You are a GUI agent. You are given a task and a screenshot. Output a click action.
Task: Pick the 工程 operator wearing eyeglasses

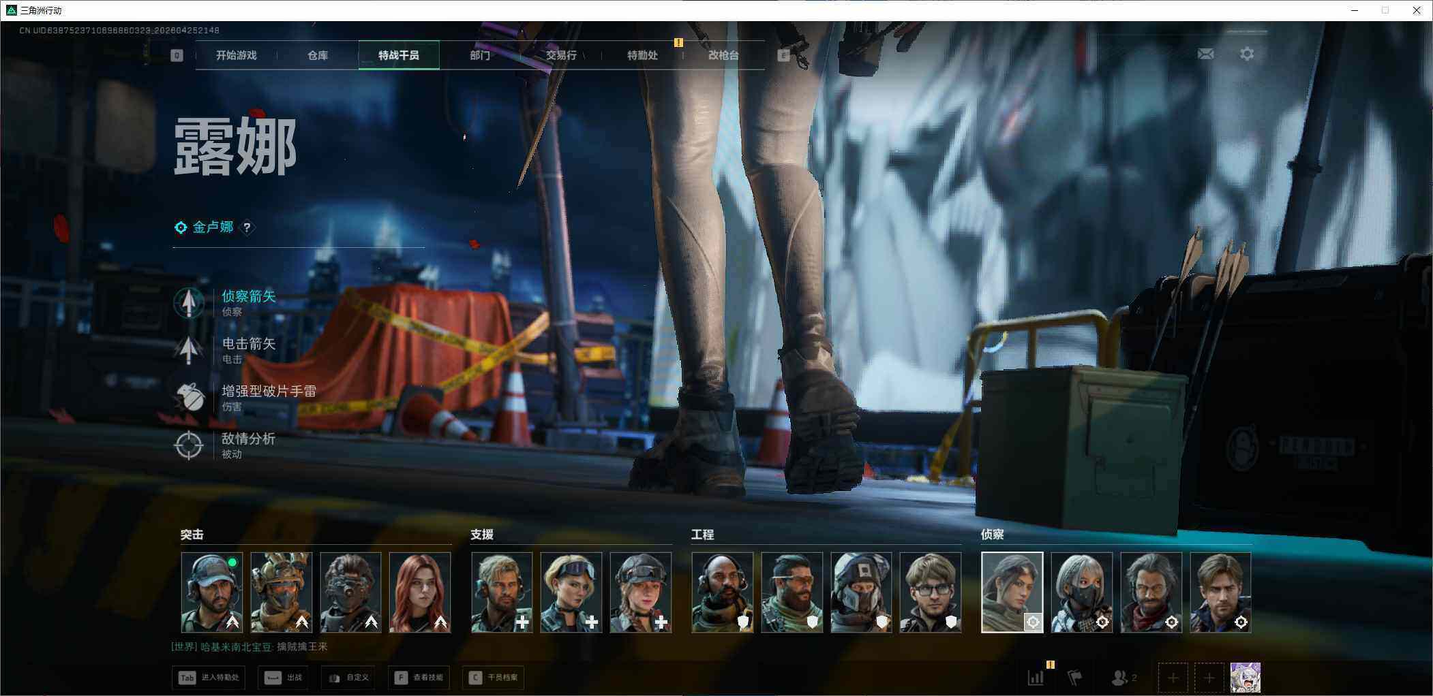(x=931, y=592)
